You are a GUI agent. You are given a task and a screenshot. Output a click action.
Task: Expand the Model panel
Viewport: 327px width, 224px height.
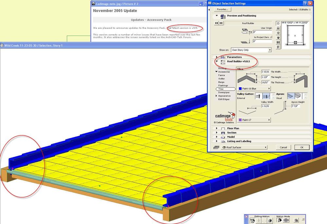pyautogui.click(x=217, y=137)
